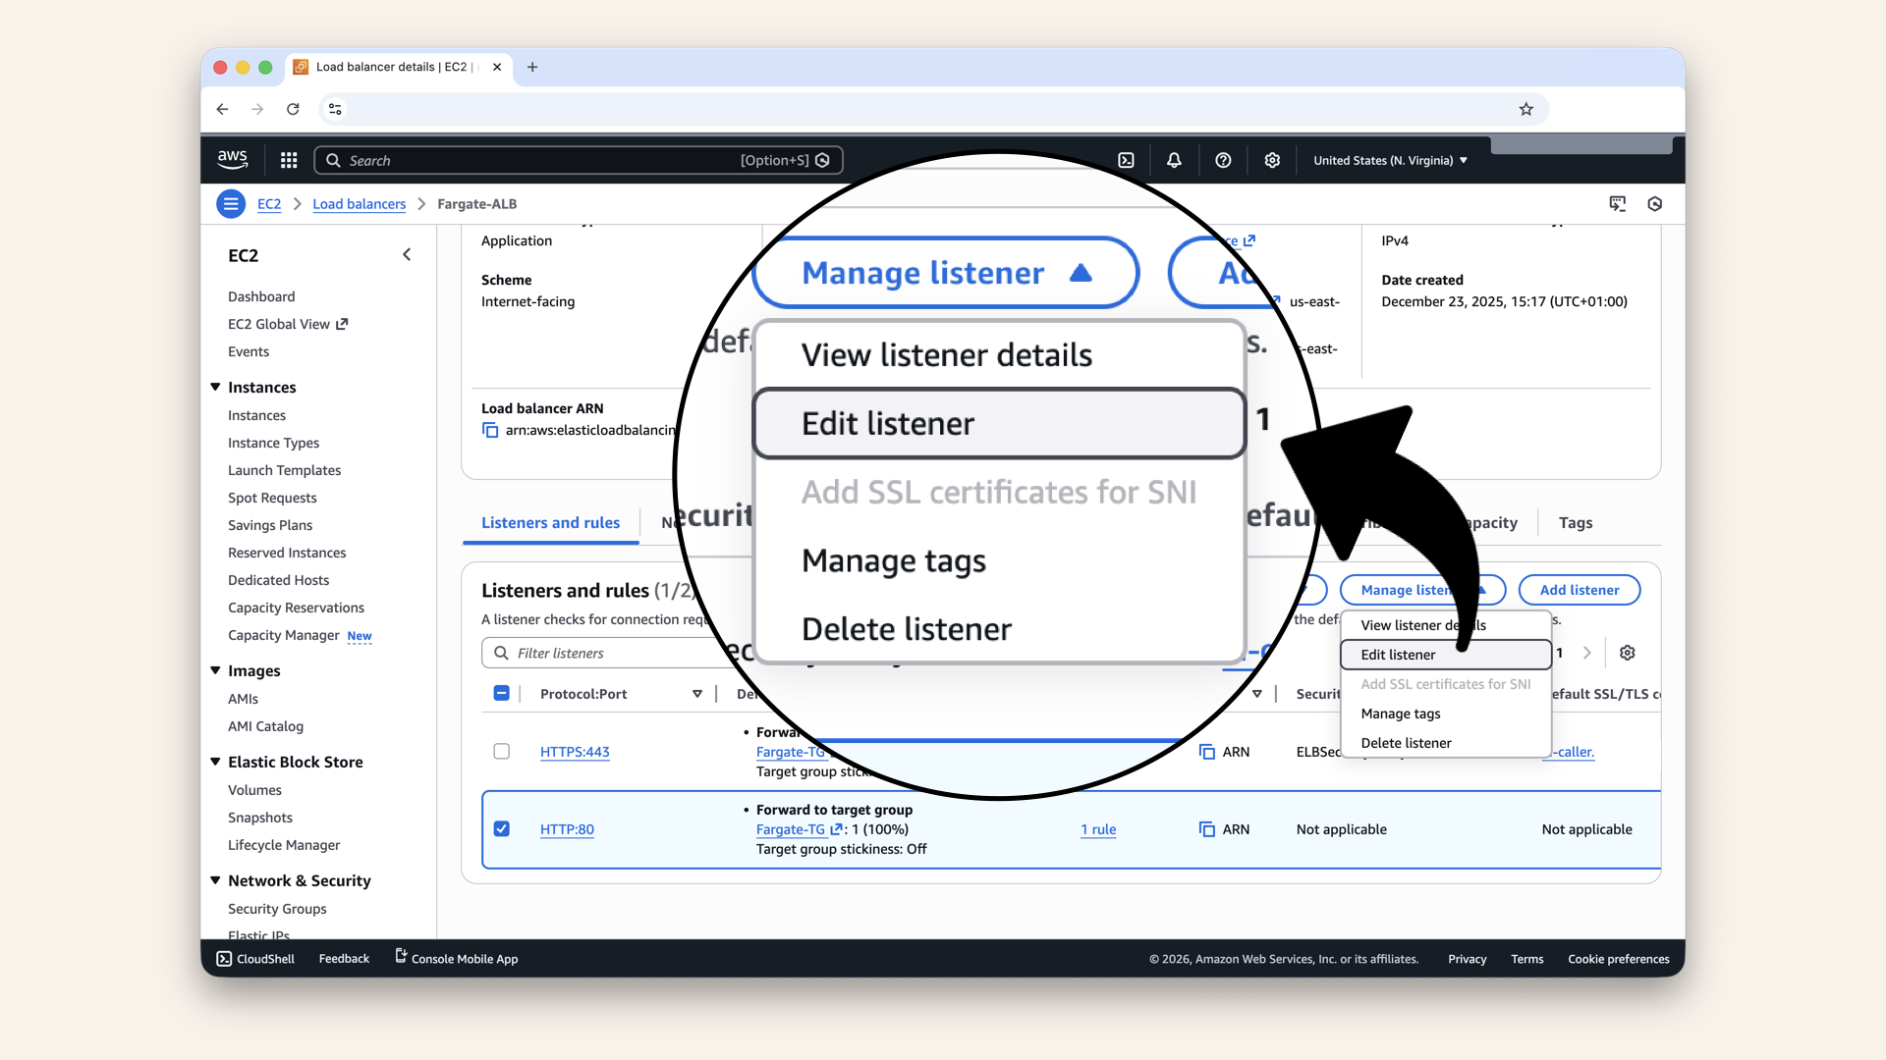Click the Add listener button
This screenshot has width=1886, height=1060.
(1579, 590)
